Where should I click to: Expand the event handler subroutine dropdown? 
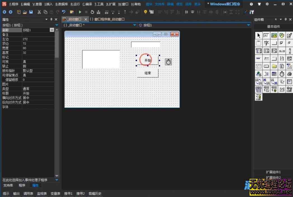point(57,180)
